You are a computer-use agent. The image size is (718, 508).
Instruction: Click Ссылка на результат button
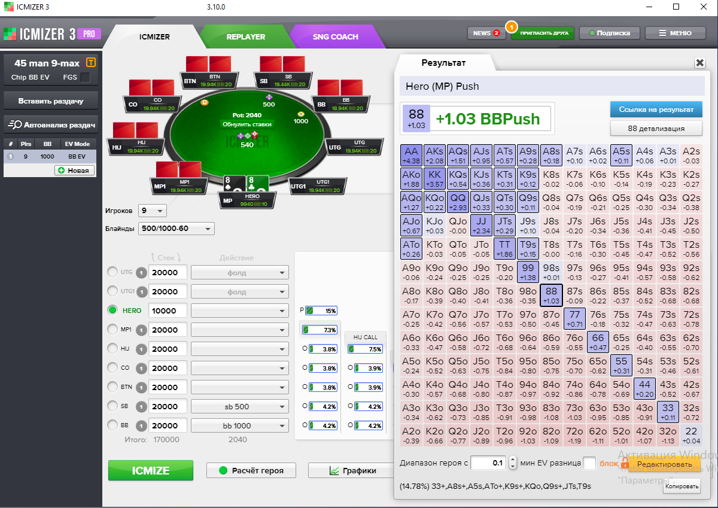pos(656,109)
